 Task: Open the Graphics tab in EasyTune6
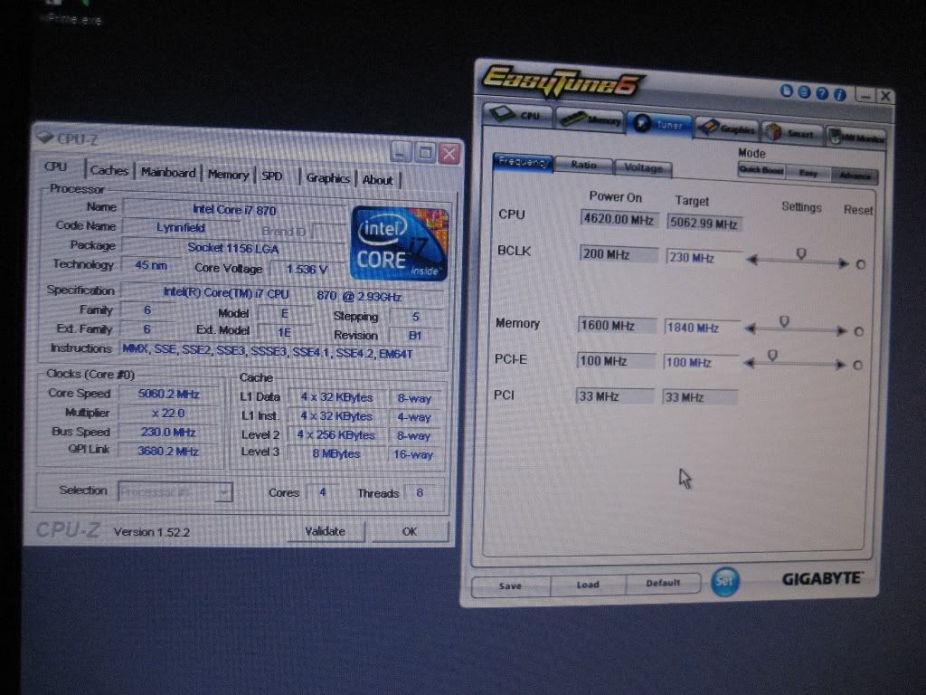(x=726, y=129)
